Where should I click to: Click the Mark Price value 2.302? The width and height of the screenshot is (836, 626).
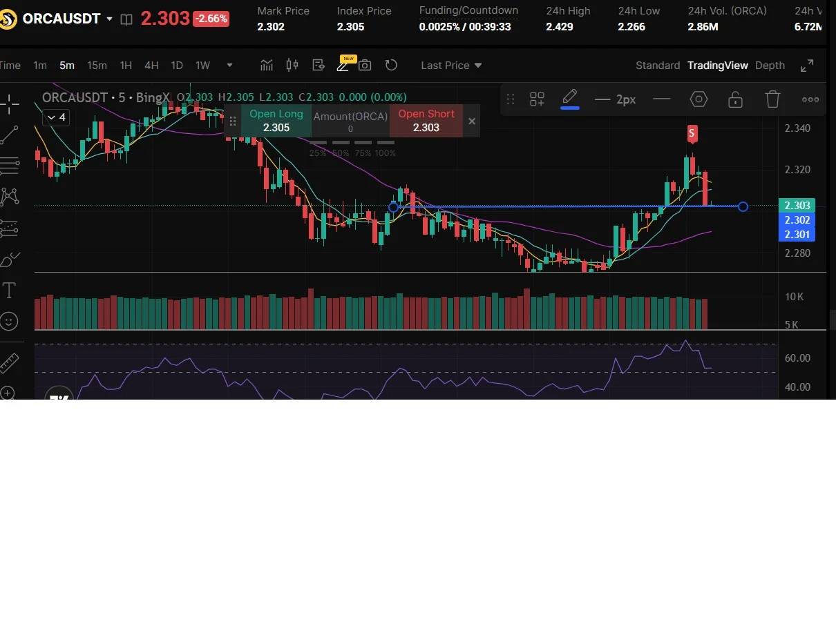(270, 27)
